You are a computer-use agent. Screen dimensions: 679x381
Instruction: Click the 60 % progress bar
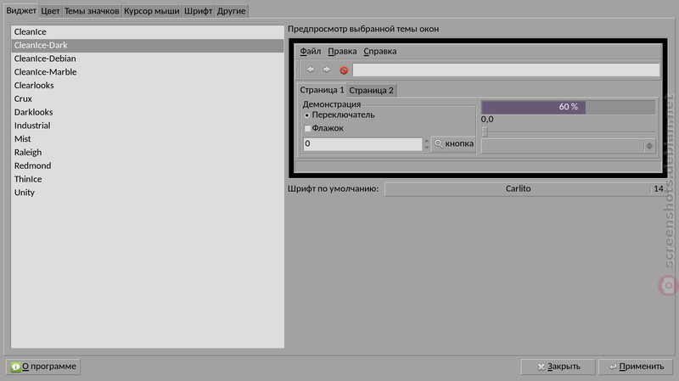(x=568, y=107)
